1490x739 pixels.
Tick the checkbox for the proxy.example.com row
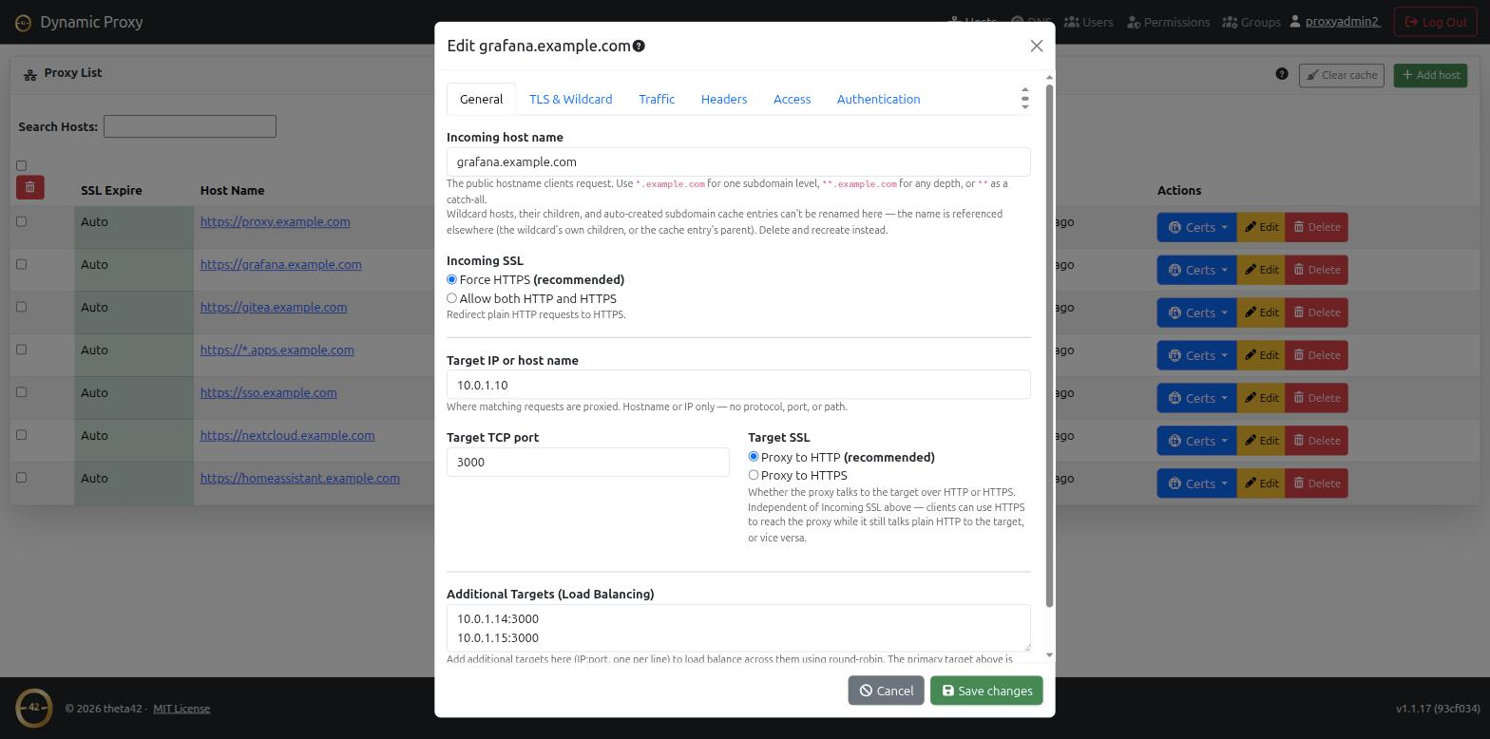tap(21, 221)
